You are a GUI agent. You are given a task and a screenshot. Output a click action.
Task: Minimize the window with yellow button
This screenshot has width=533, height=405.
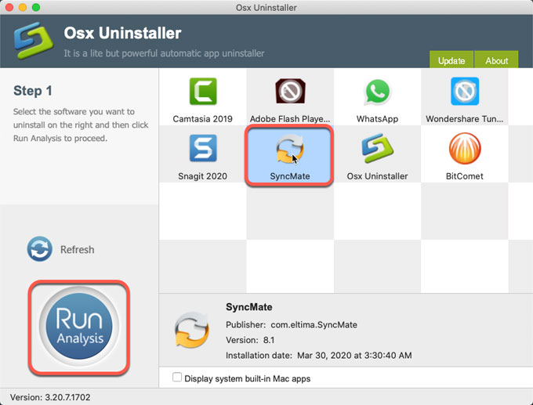tap(23, 7)
